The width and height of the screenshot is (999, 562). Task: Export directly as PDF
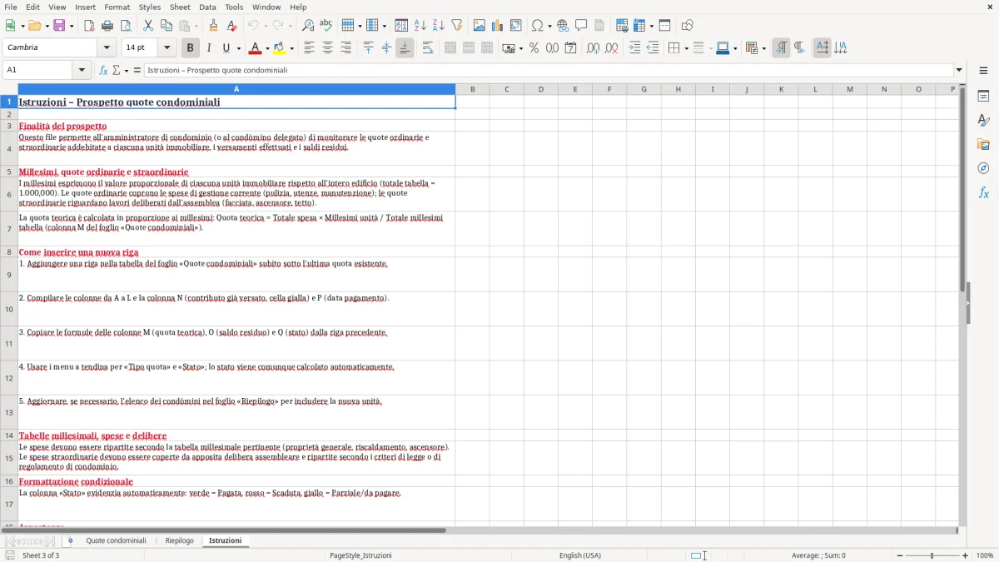click(89, 26)
